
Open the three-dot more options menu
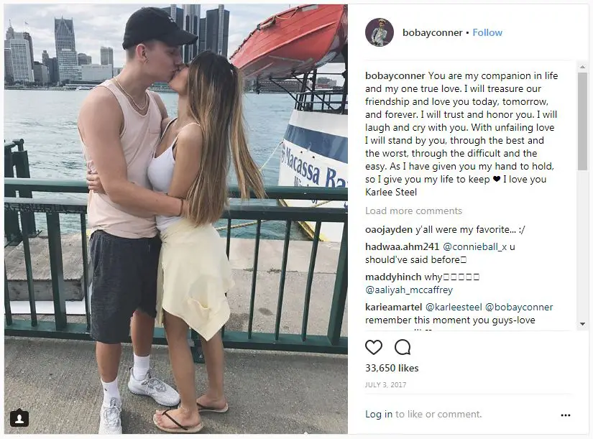[x=566, y=415]
